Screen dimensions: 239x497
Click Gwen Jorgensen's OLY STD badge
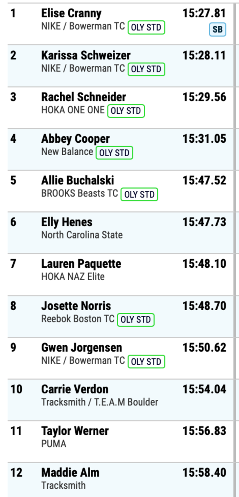pos(146,361)
